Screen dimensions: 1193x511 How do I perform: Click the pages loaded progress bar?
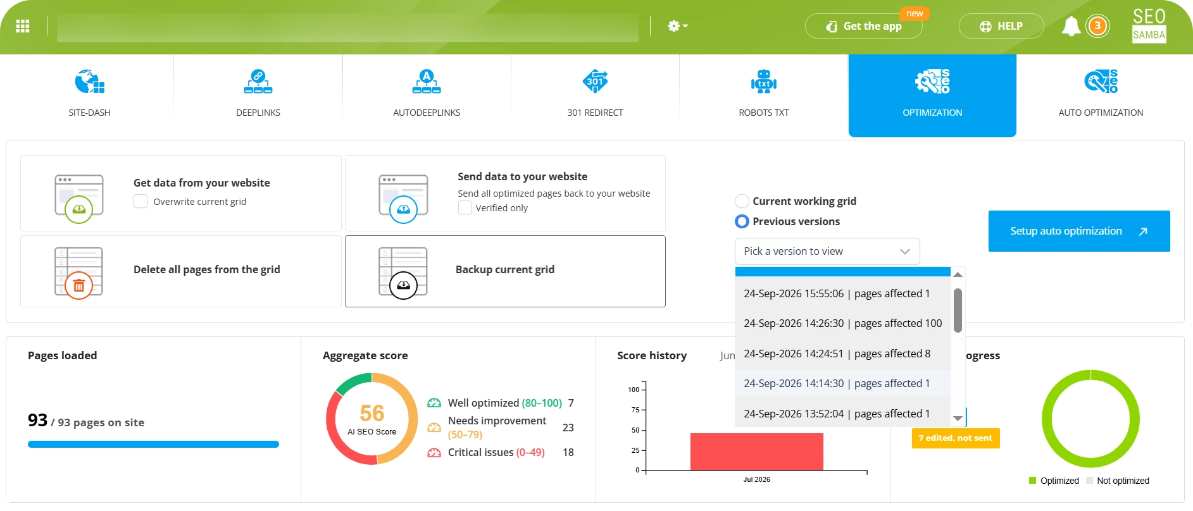click(x=153, y=444)
